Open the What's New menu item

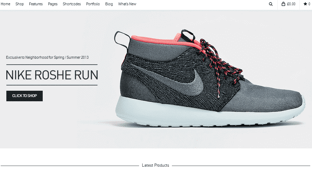pos(127,4)
